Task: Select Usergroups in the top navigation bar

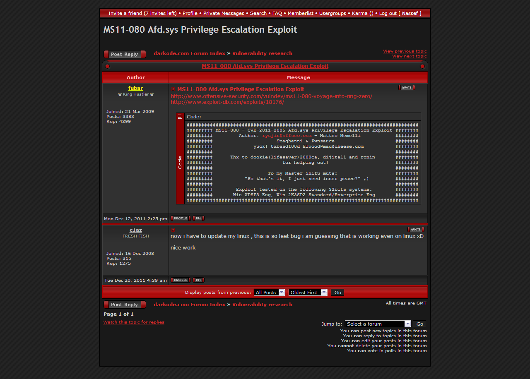Action: 332,13
